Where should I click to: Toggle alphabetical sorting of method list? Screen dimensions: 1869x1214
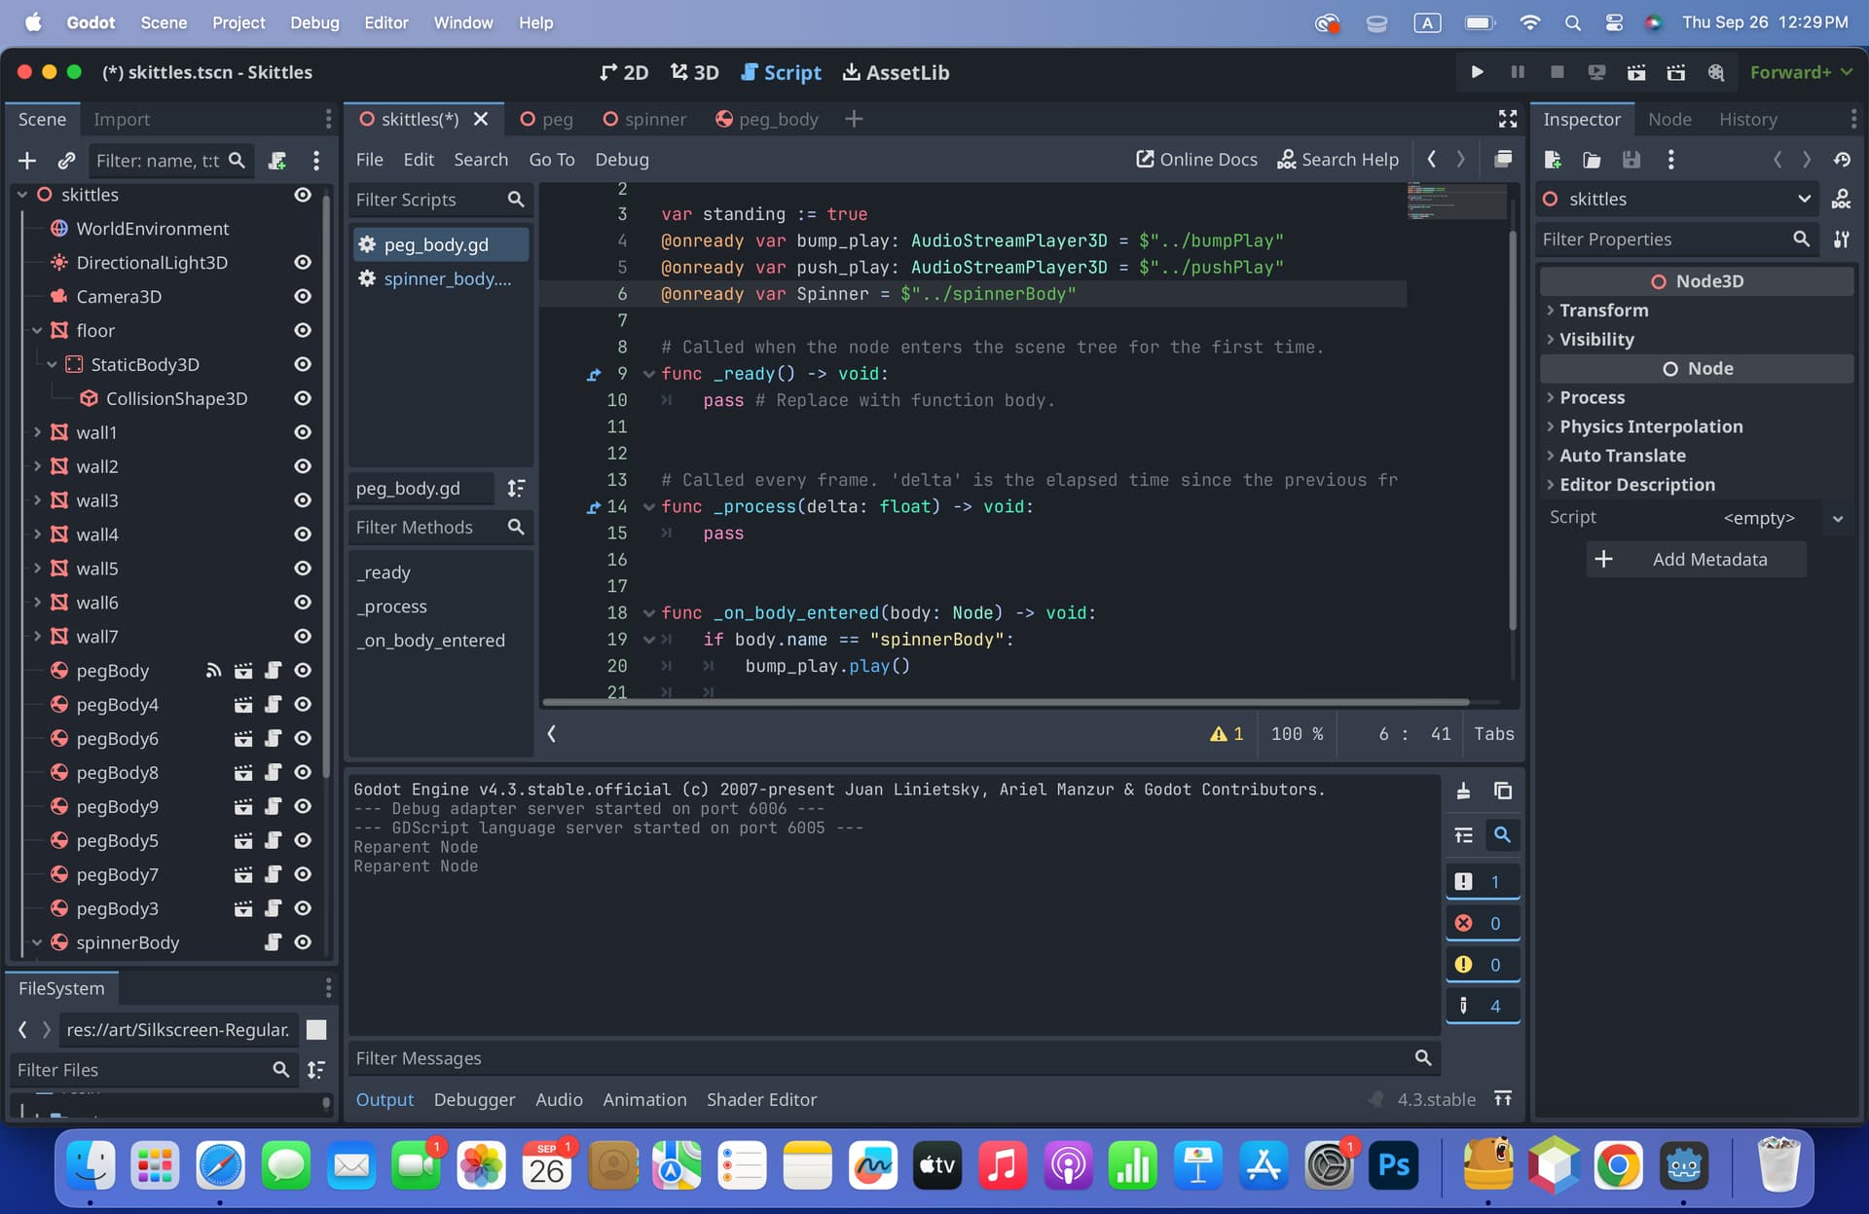pos(516,488)
